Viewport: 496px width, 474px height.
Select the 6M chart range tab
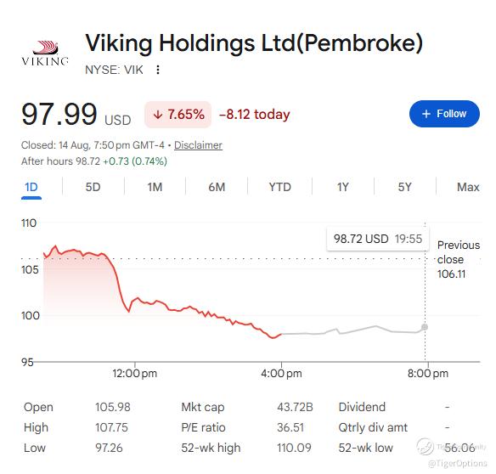pyautogui.click(x=217, y=187)
